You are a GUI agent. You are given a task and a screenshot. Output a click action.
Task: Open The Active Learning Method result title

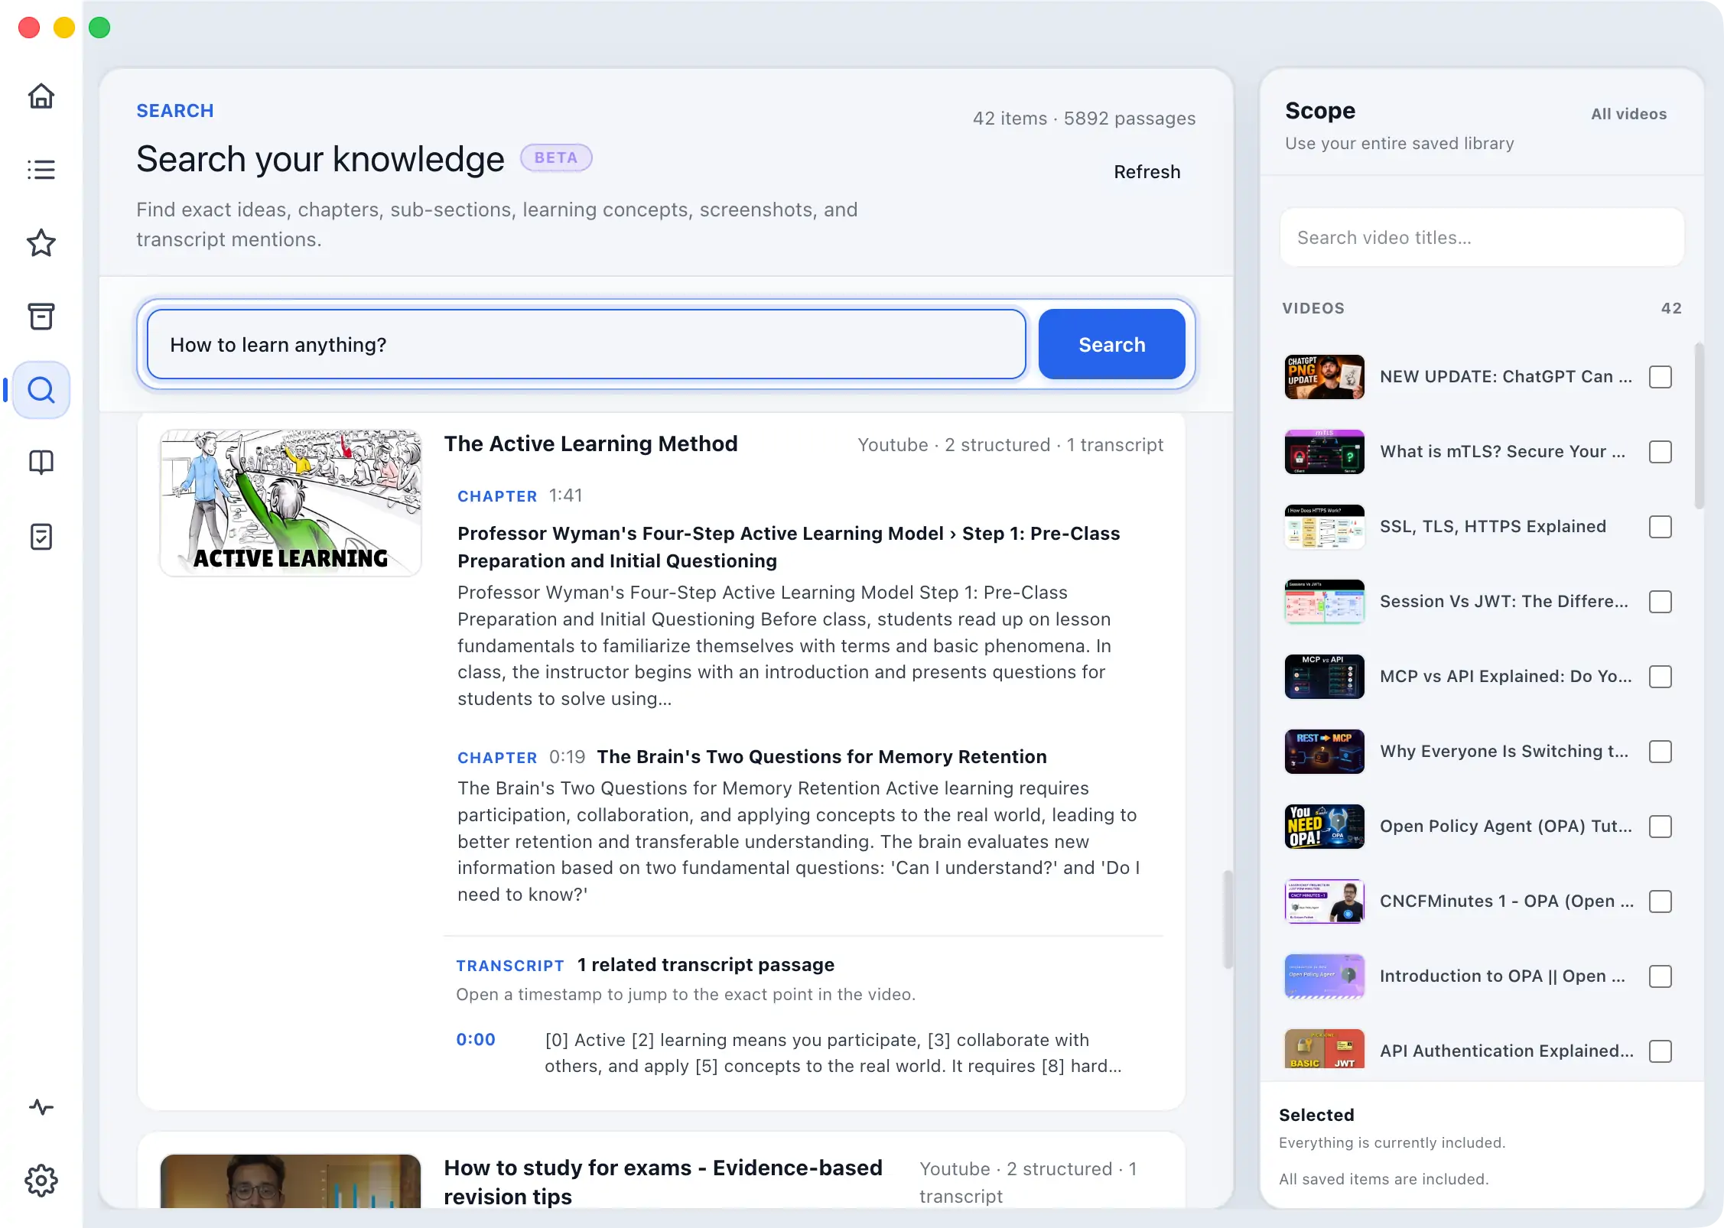590,444
